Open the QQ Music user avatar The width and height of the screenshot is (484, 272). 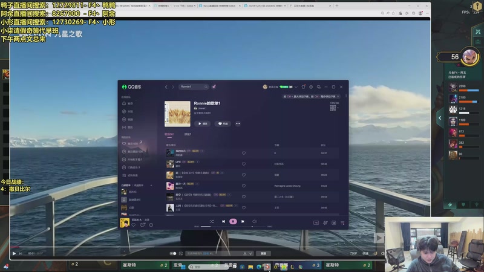click(265, 87)
